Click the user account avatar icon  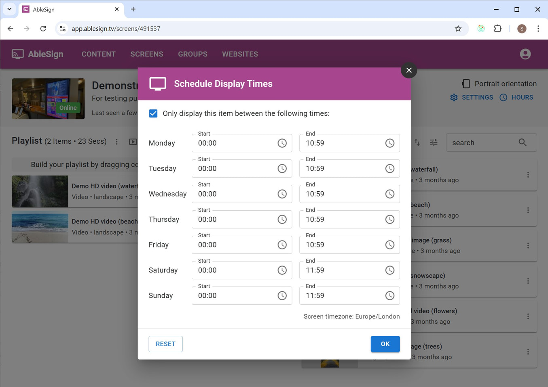pyautogui.click(x=525, y=54)
